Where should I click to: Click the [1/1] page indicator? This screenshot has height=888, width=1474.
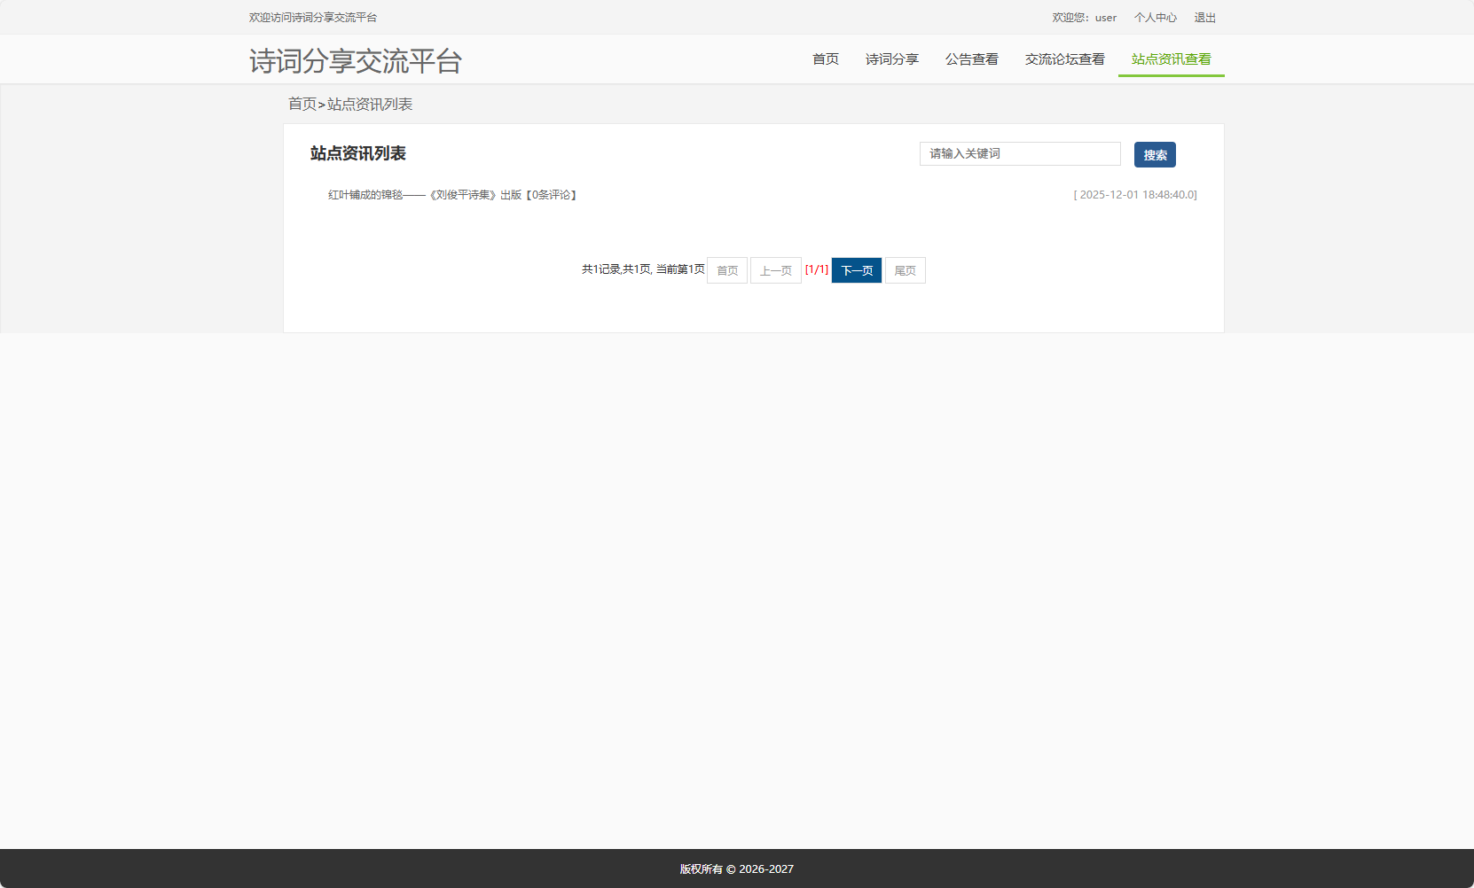point(817,269)
